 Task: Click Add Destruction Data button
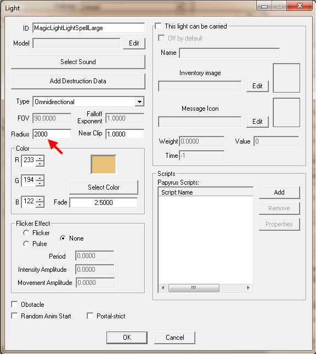[x=78, y=81]
